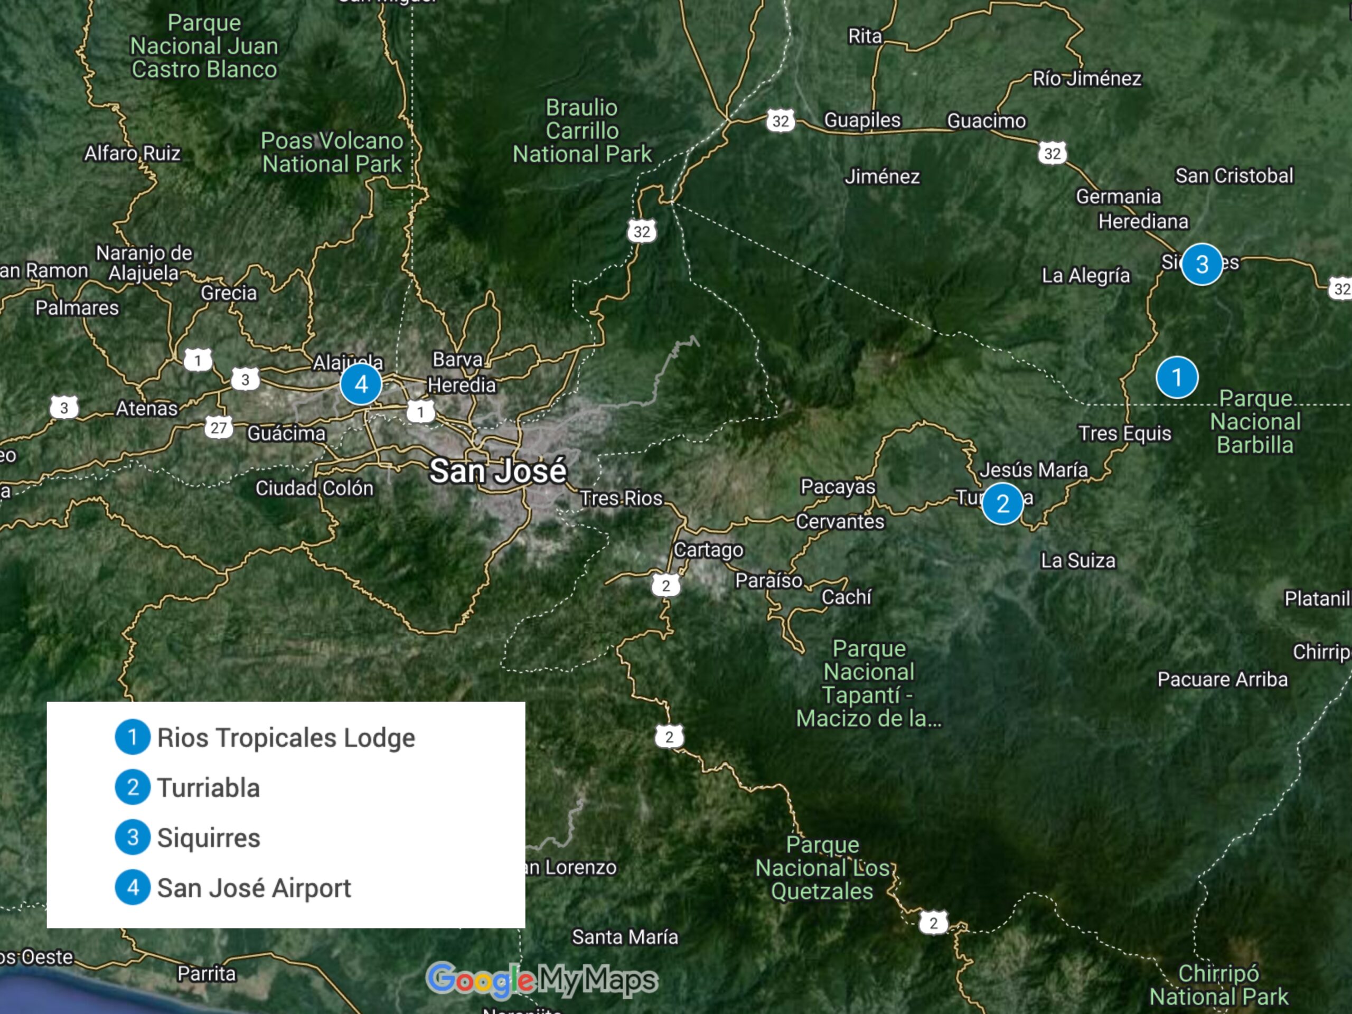Viewport: 1352px width, 1014px height.
Task: Click the Barva label
Action: click(x=457, y=360)
